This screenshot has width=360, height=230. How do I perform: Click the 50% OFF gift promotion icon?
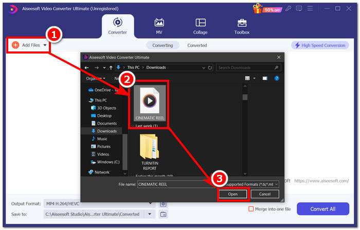tap(267, 9)
